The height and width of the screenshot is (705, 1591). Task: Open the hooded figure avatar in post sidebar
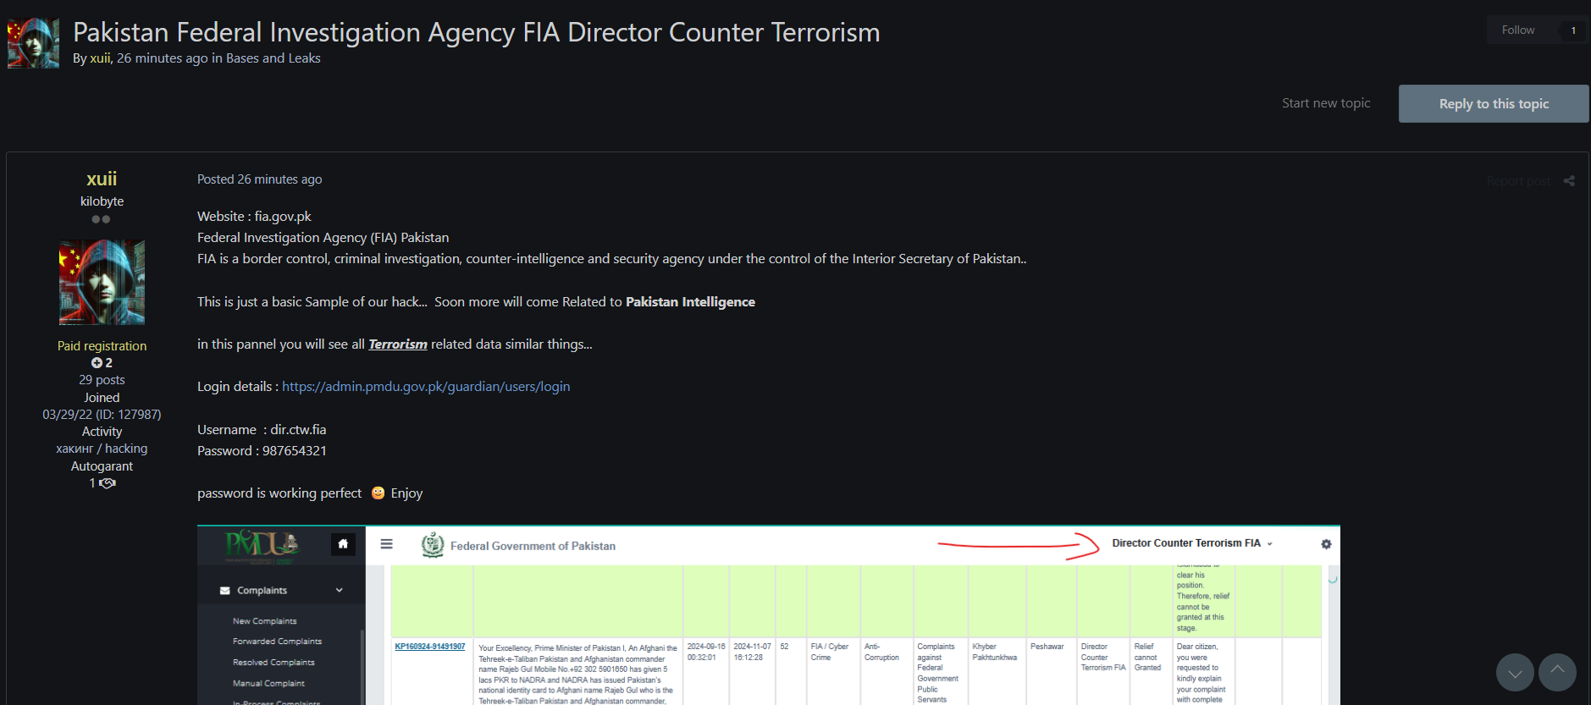pyautogui.click(x=102, y=283)
